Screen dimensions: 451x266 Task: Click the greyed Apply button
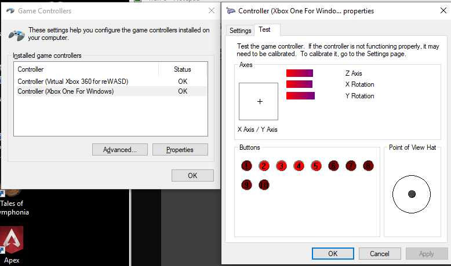click(427, 254)
